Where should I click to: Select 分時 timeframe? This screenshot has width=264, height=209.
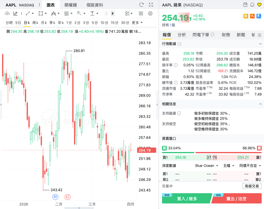tap(9, 23)
